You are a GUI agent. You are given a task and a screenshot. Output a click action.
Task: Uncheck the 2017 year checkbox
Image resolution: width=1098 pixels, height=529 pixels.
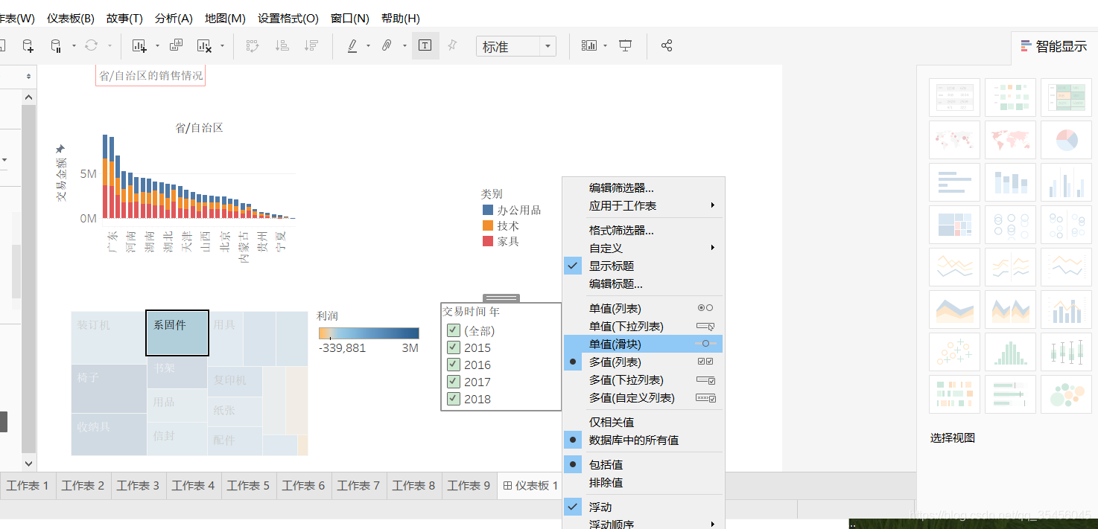coord(453,382)
